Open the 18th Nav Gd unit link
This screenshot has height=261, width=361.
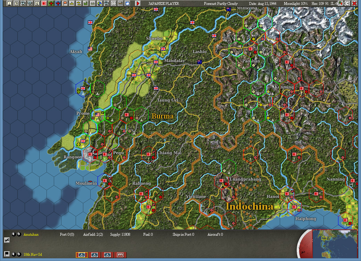(x=33, y=254)
